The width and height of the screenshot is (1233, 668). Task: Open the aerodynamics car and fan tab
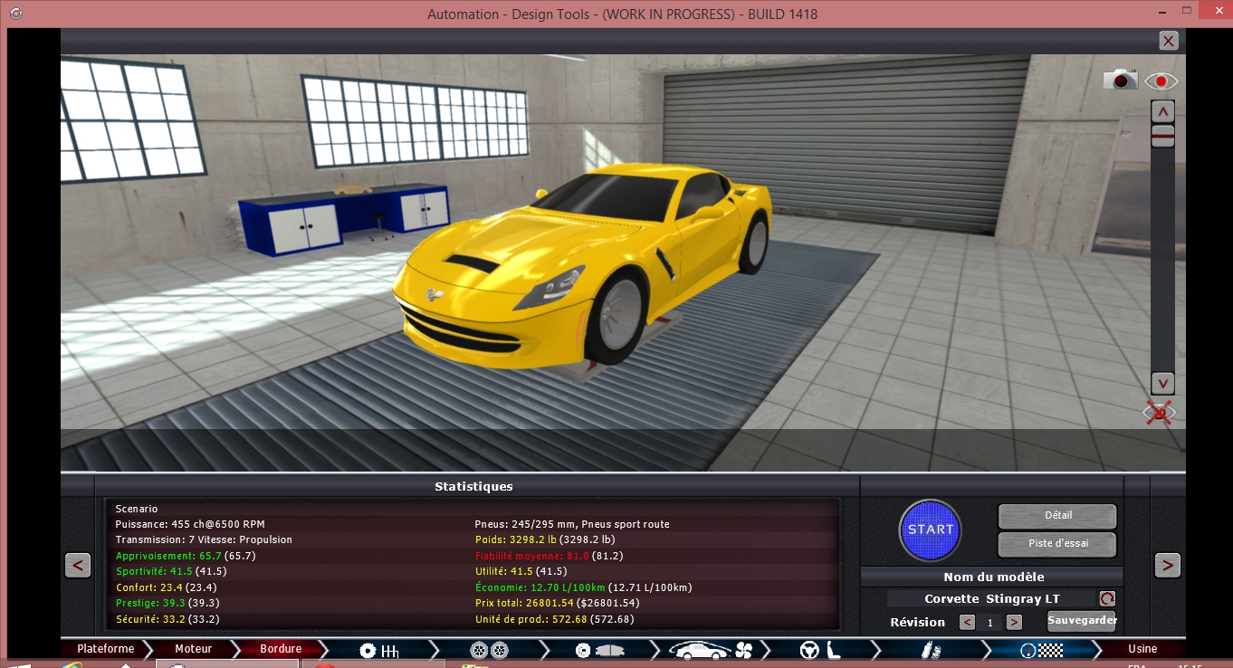[x=710, y=650]
